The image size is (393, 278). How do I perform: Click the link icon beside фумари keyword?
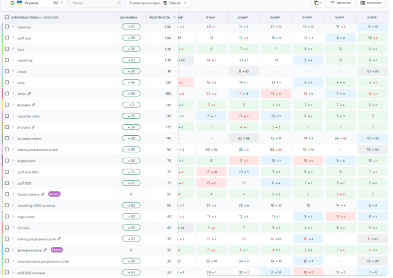tap(33, 105)
